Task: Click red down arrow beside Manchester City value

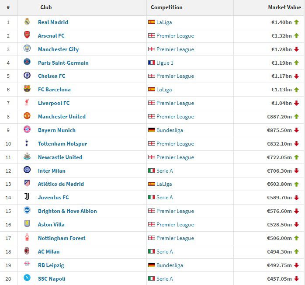Action: click(296, 49)
